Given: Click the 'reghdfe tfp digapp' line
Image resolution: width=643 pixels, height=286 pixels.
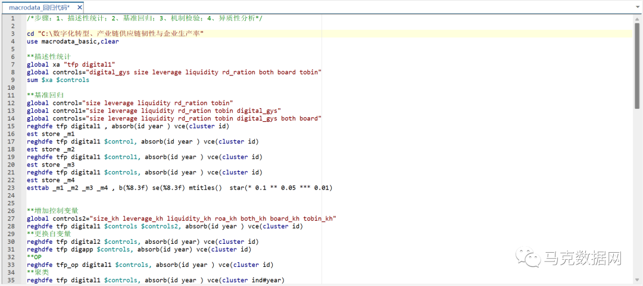Looking at the screenshot, I should pyautogui.click(x=139, y=249).
